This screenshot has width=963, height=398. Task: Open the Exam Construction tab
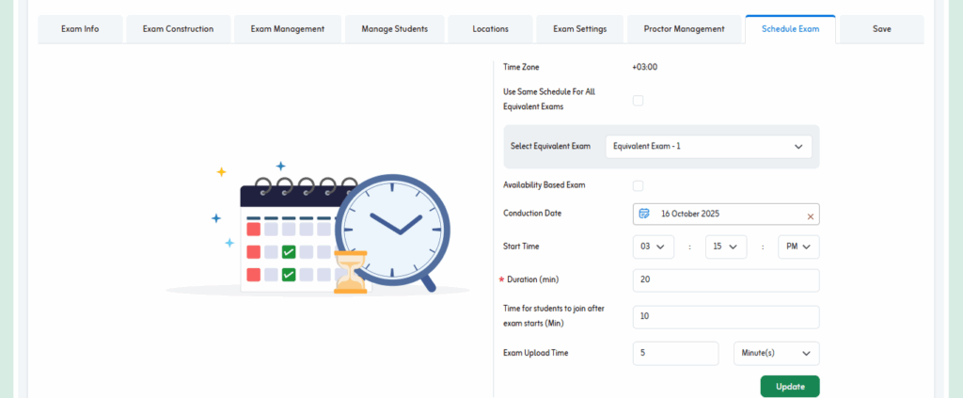178,29
